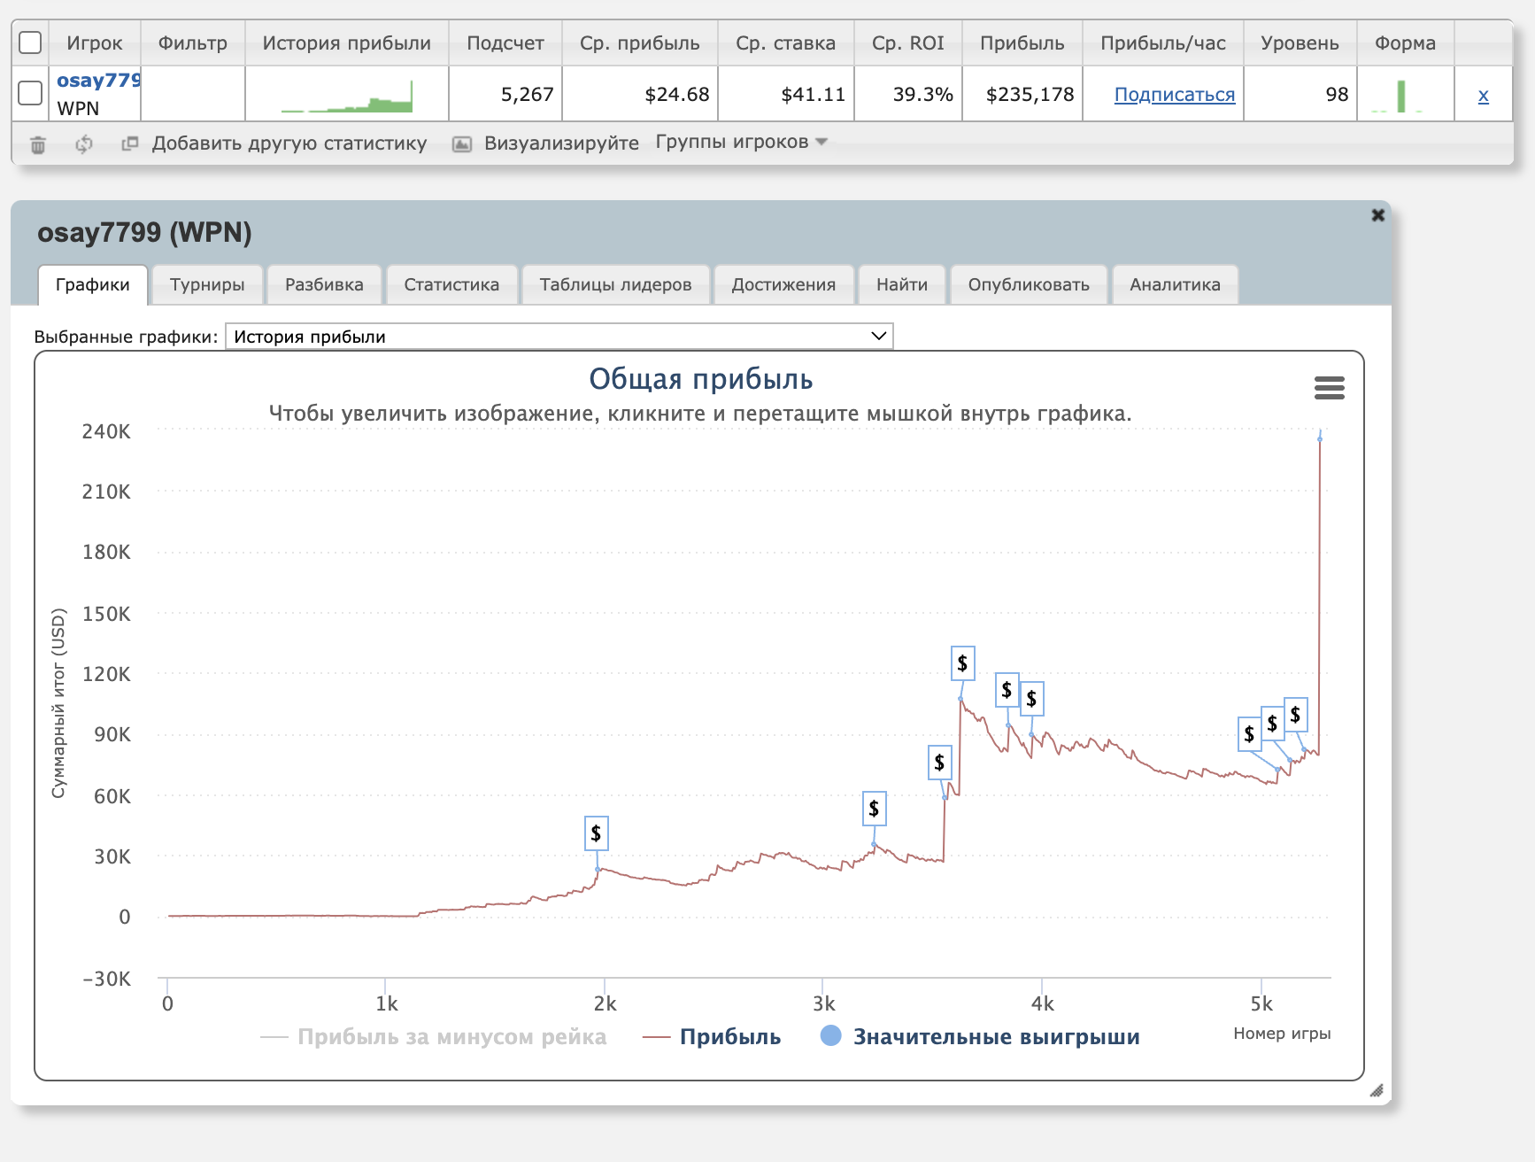
Task: Click the trash delete icon
Action: coord(38,144)
